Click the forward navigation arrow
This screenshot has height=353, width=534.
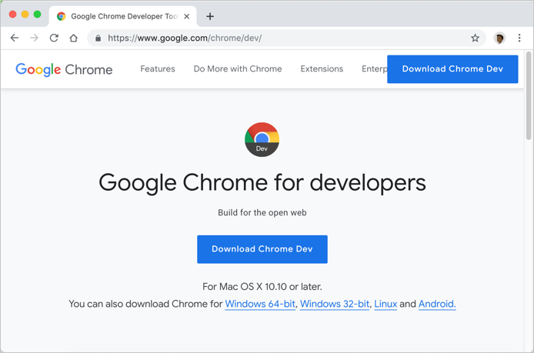click(34, 38)
